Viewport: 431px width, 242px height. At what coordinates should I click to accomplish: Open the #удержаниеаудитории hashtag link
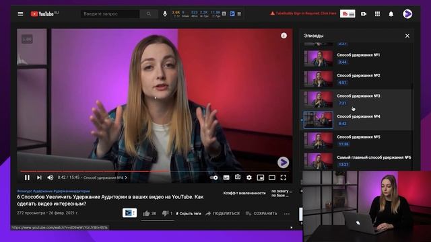click(x=72, y=191)
